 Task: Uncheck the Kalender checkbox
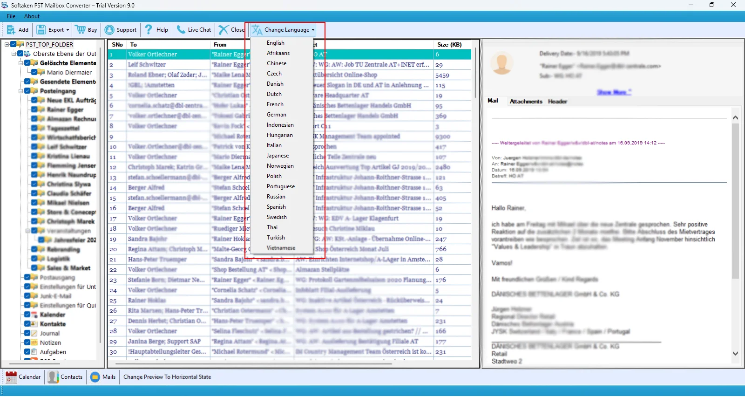click(27, 315)
